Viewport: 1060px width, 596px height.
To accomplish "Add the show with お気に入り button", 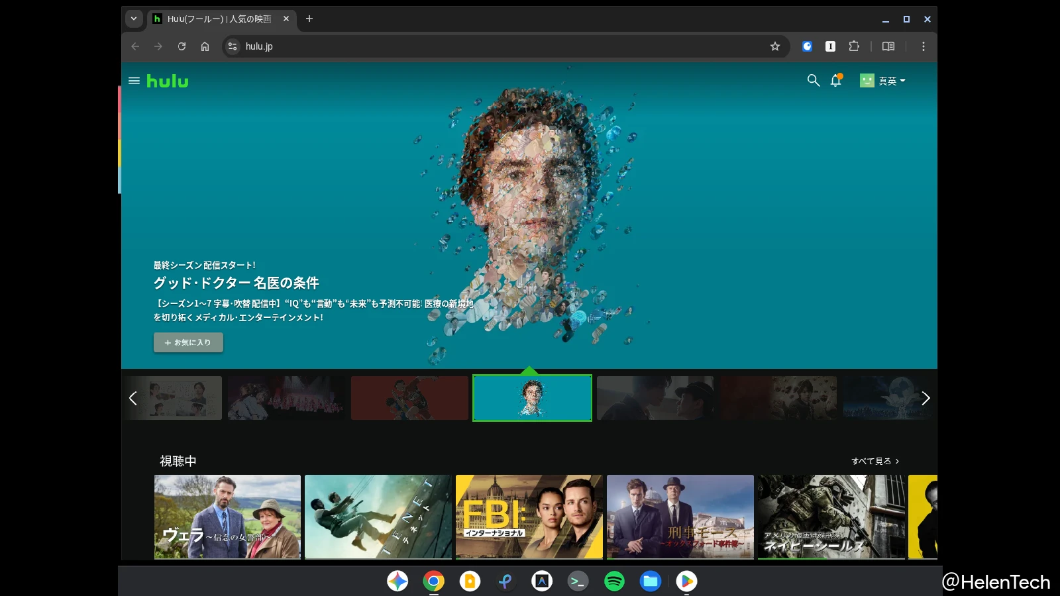I will click(188, 342).
